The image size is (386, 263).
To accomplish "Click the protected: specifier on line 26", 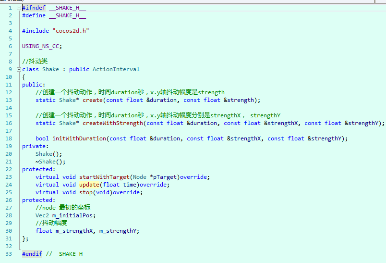I will click(39, 200).
